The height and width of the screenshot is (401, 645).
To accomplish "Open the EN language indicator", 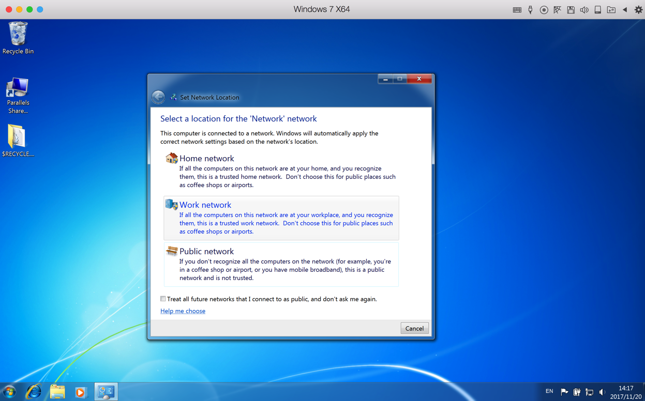I will tap(549, 392).
